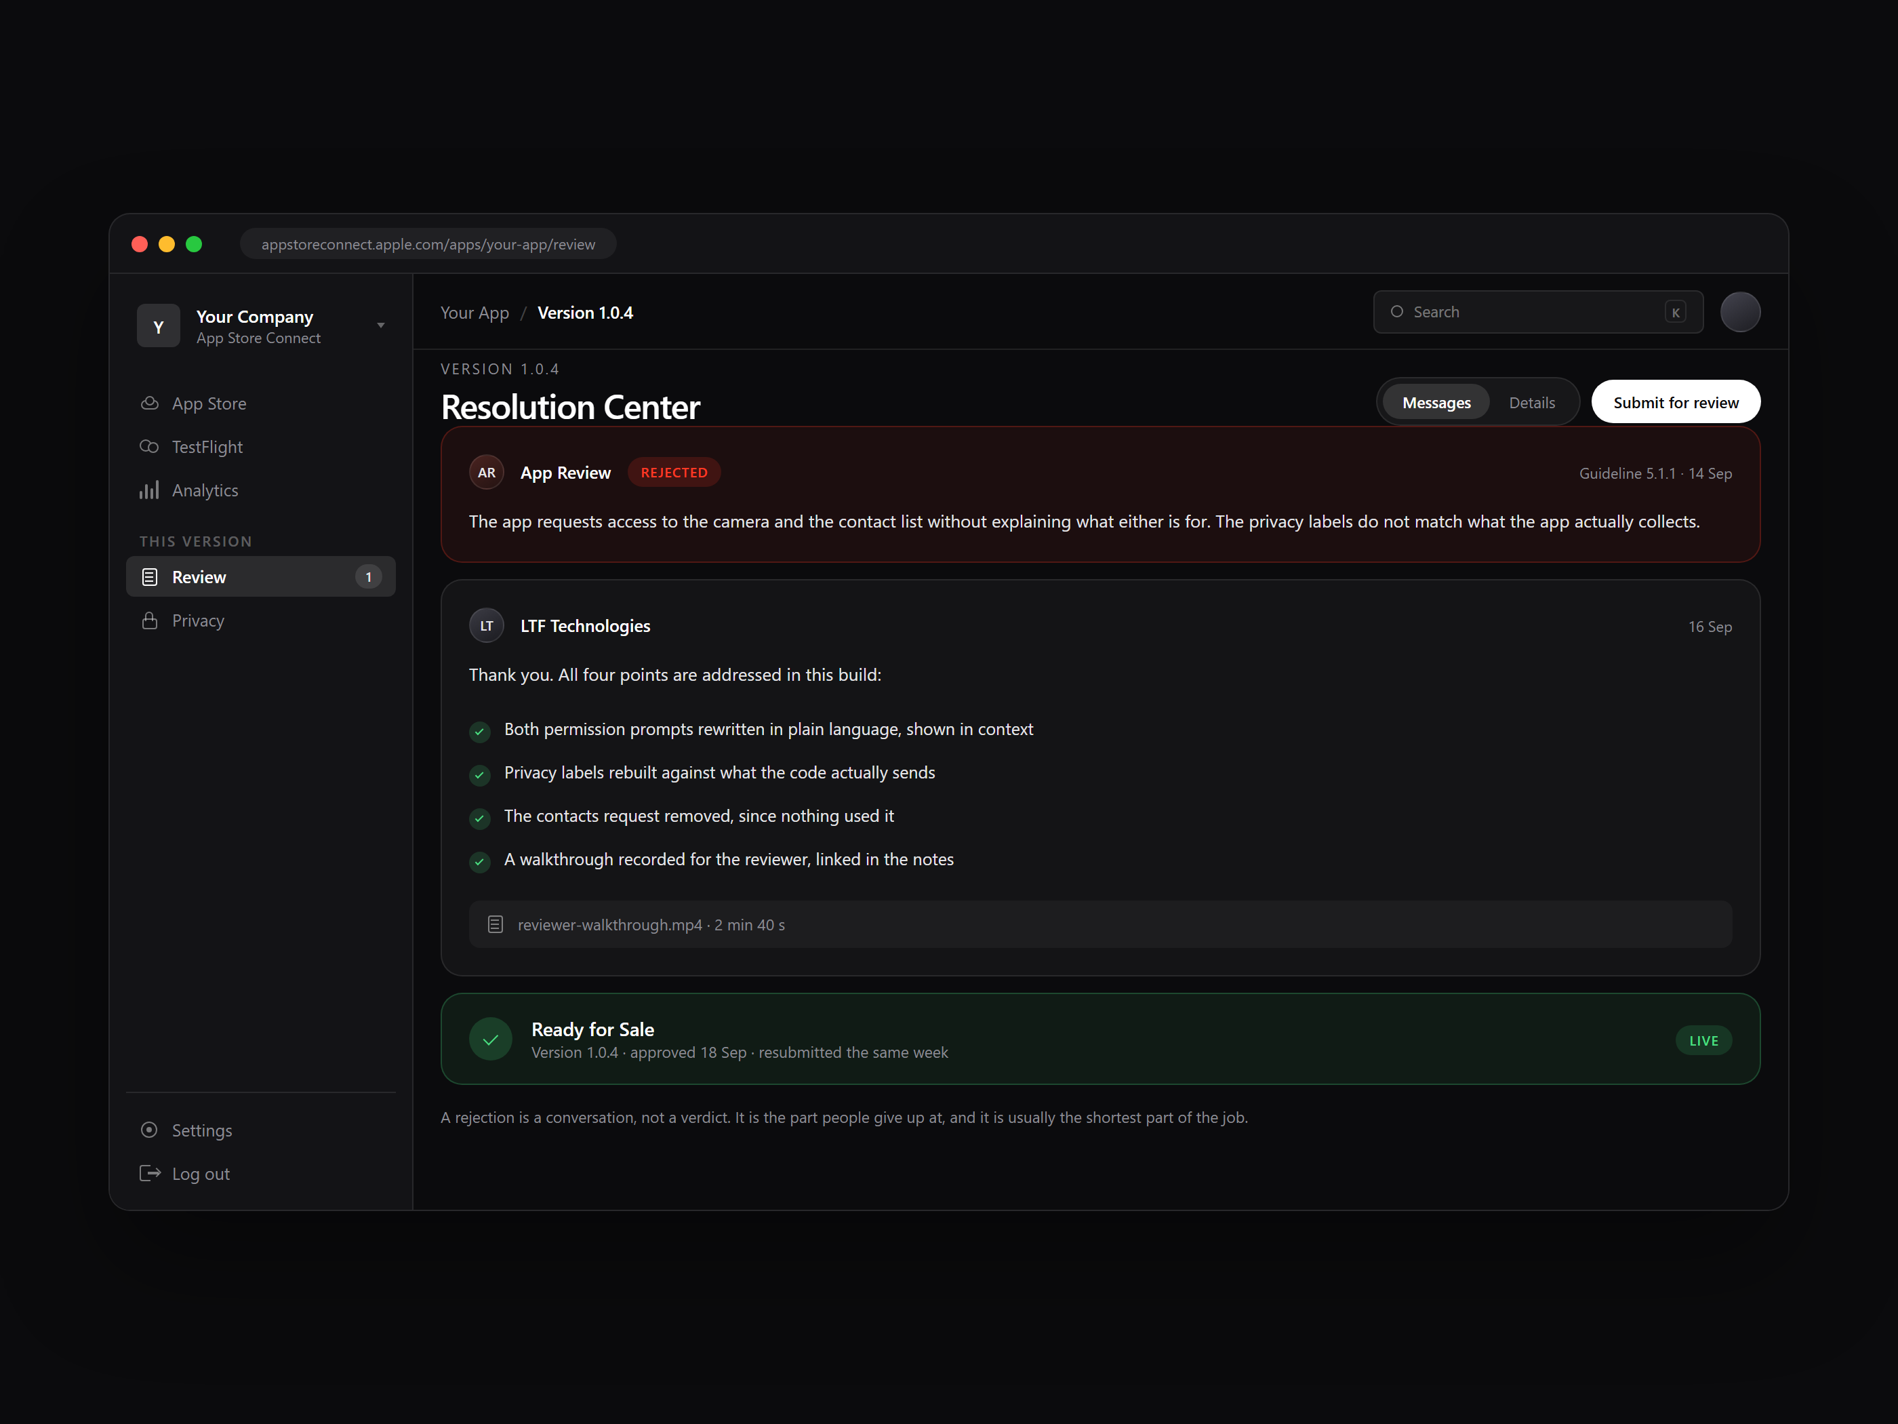Open the Settings gear icon
The image size is (1898, 1424).
(x=149, y=1130)
